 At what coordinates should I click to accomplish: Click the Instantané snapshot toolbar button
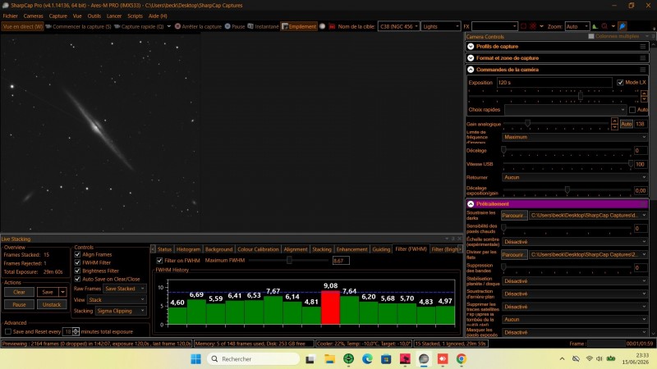263,26
